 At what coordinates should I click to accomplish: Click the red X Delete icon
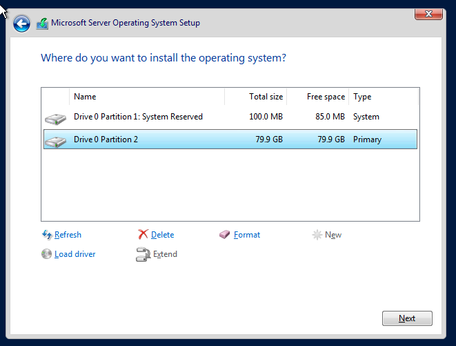click(143, 234)
